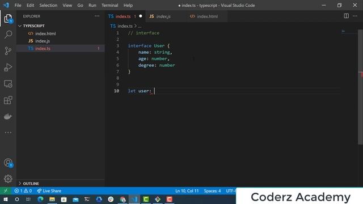Open Windows Search from taskbar

(17, 199)
